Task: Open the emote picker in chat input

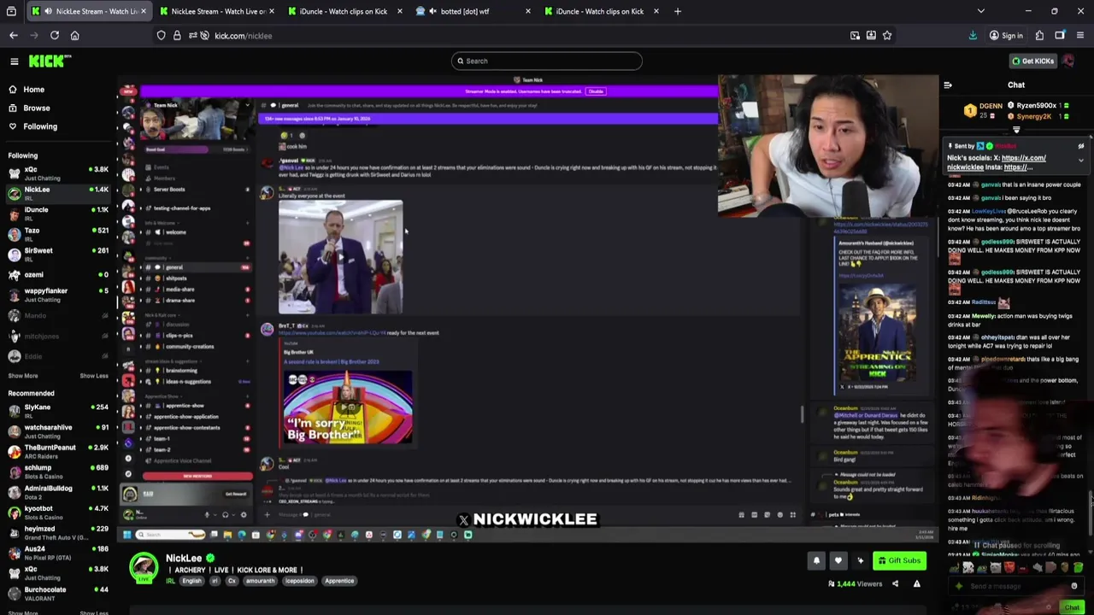Action: pyautogui.click(x=1074, y=587)
